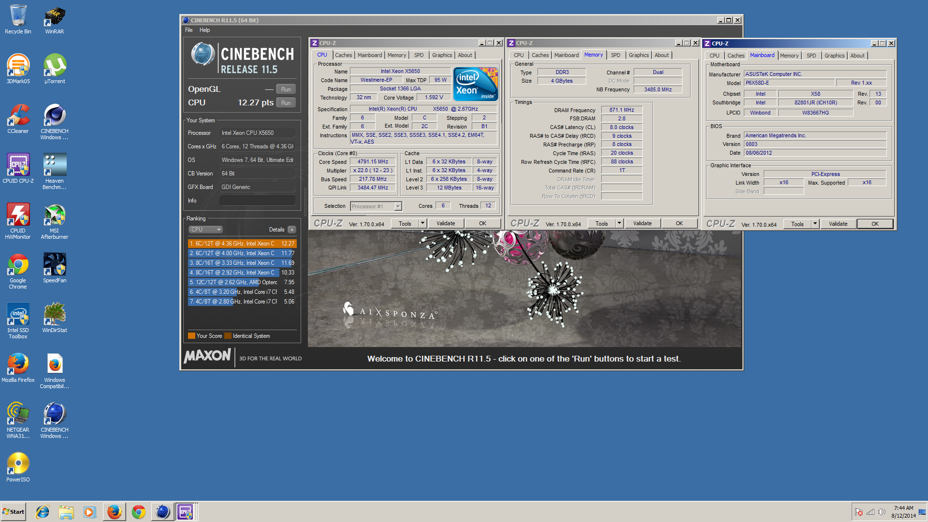
Task: Open the Help menu in Cinebench
Action: (205, 30)
